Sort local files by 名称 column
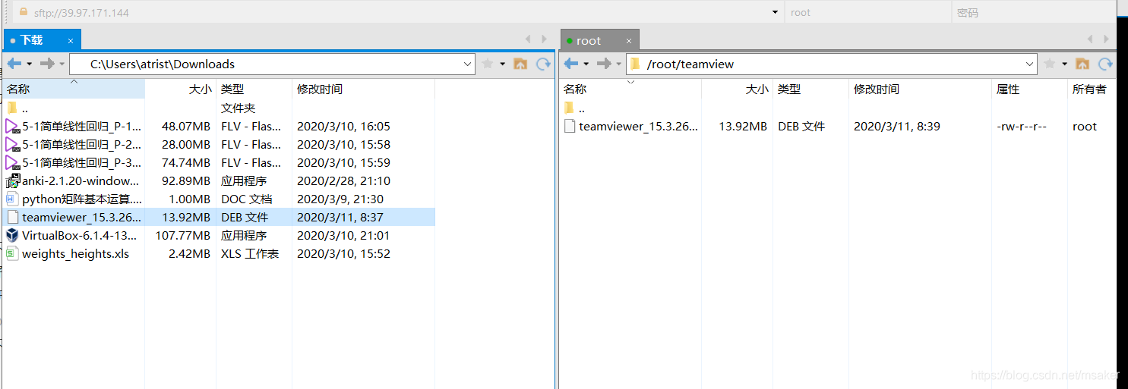Image resolution: width=1128 pixels, height=389 pixels. point(74,89)
